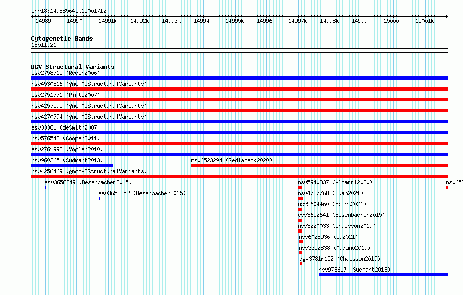Open nsv6028936 (Wu2021) label
Image resolution: width=463 pixels, height=295 pixels.
[328, 237]
